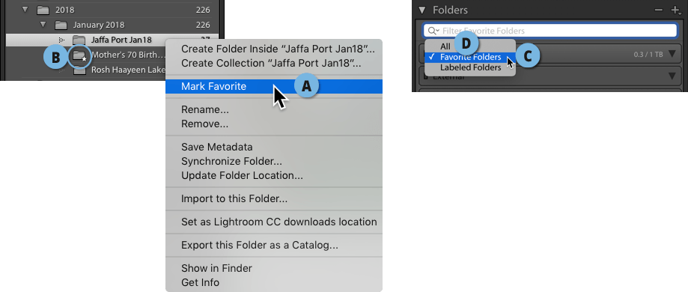Viewport: 688px width, 292px height.
Task: Collapse the Folders panel with header triangle
Action: pos(422,10)
